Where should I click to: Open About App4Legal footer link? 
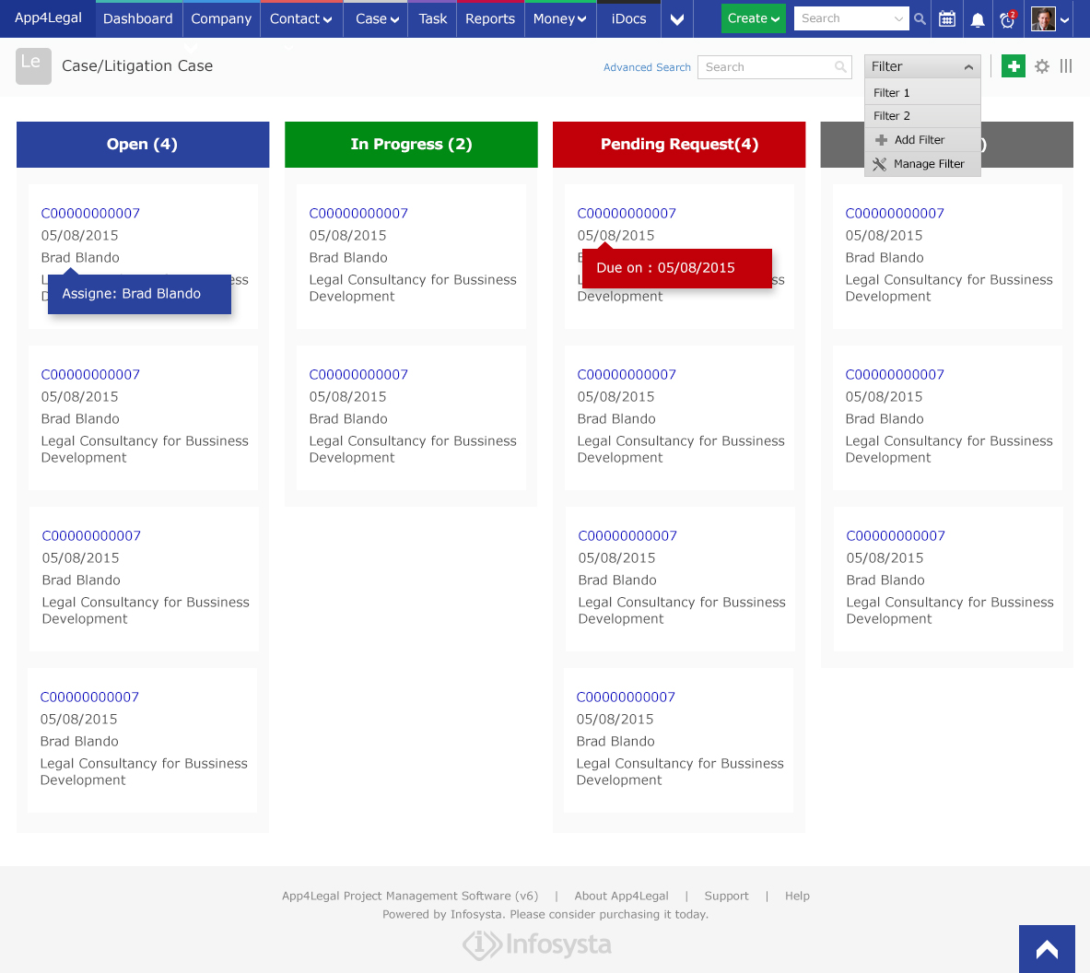point(621,896)
